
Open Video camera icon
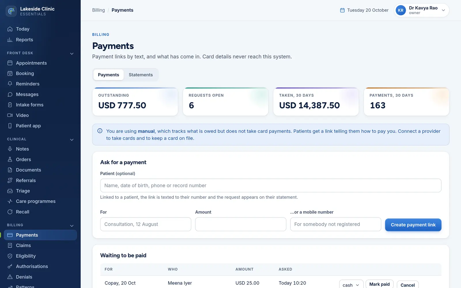[x=10, y=115]
